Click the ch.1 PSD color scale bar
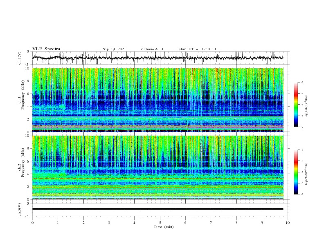The height and width of the screenshot is (250, 324). coord(296,105)
